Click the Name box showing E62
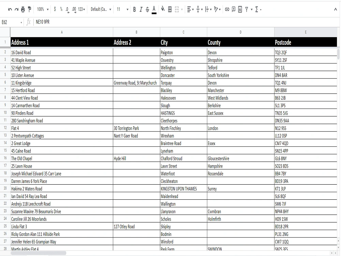Image resolution: width=341 pixels, height=256 pixels. [x=12, y=22]
